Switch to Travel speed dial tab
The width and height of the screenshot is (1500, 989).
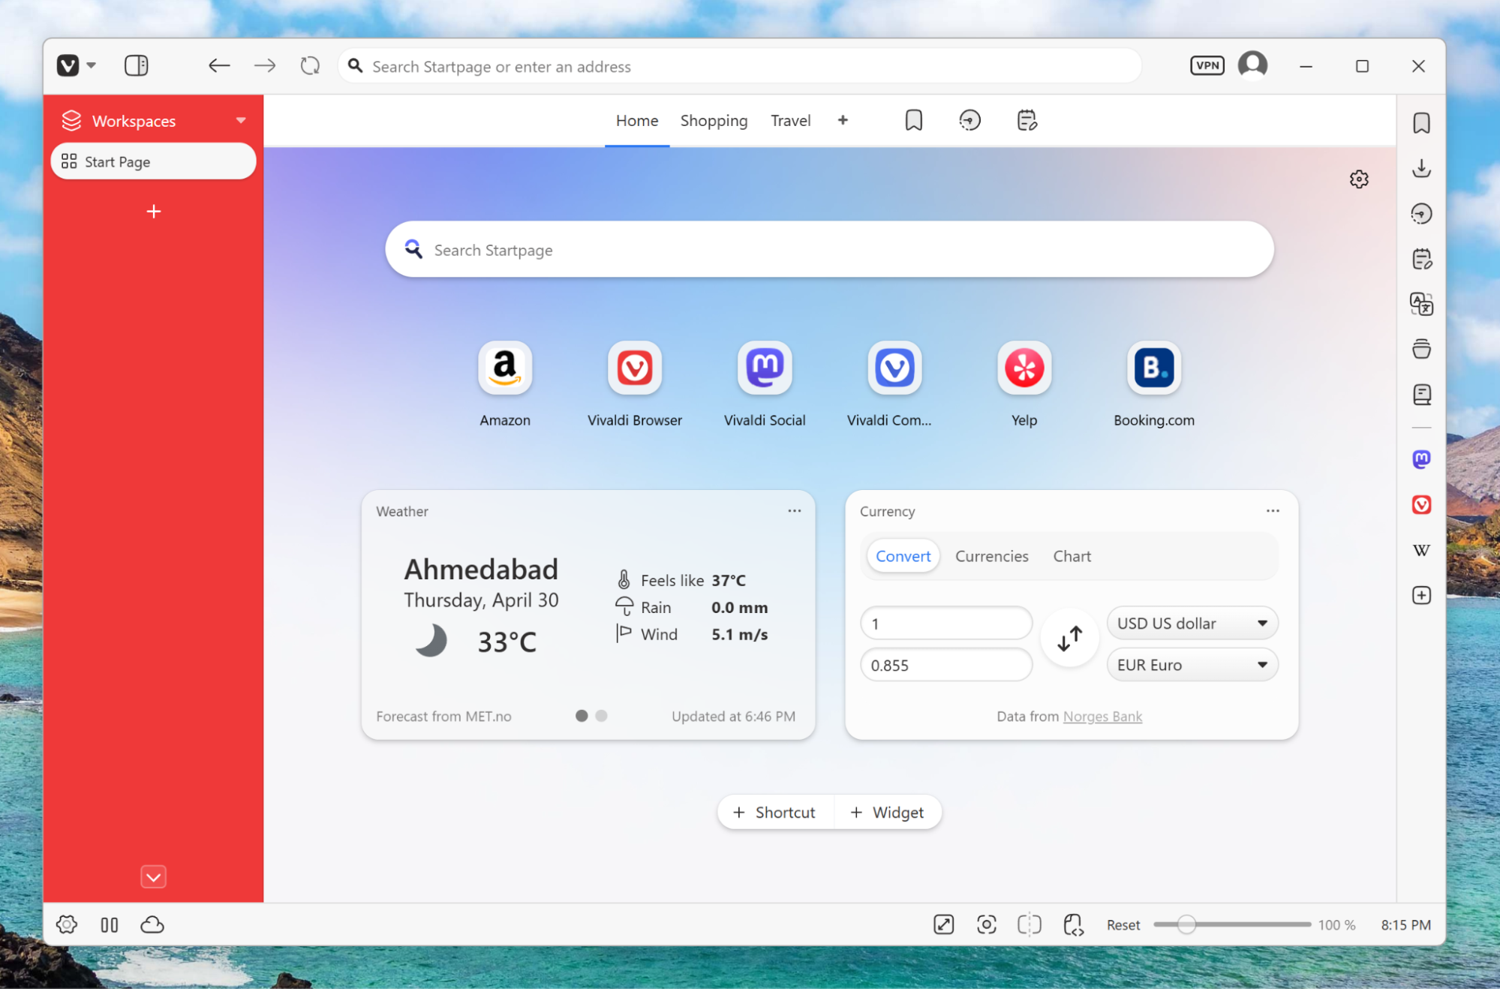pos(790,120)
